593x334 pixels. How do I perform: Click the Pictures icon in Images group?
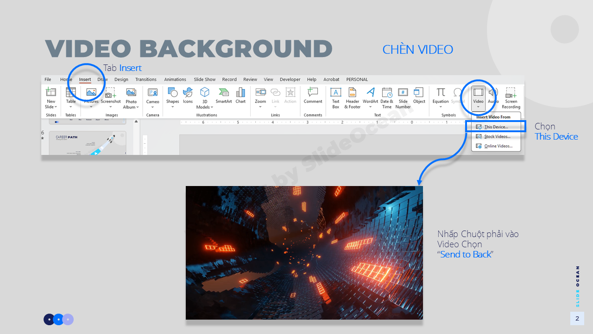pyautogui.click(x=91, y=92)
